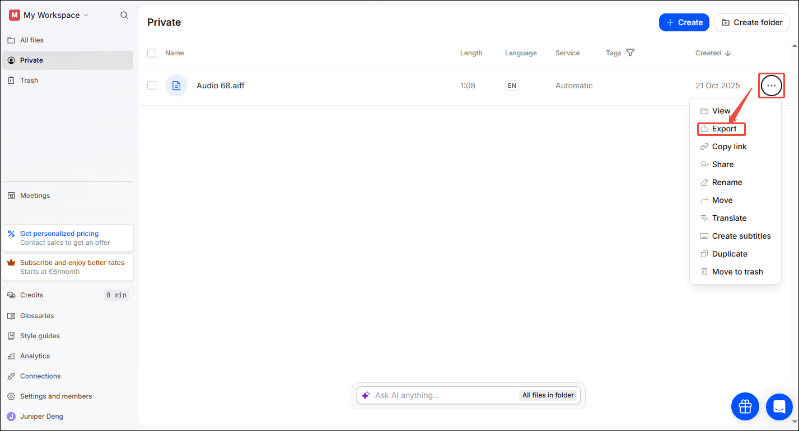Click the 1:08 length value

468,86
